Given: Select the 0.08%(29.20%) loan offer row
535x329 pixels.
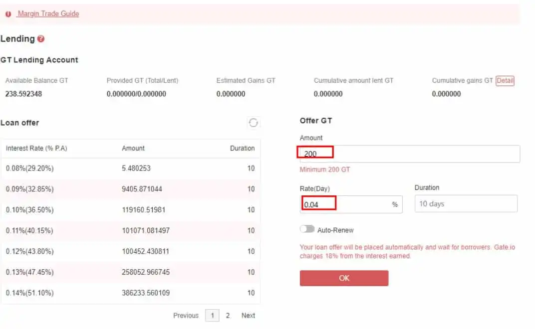Looking at the screenshot, I should 130,168.
